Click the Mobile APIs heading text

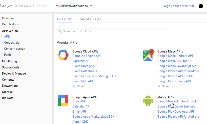[x=166, y=97]
